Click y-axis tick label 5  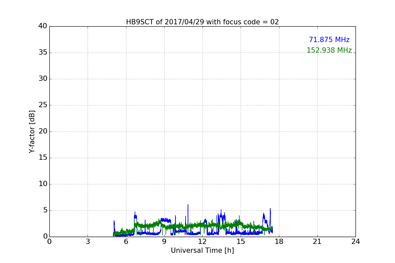[x=45, y=210]
